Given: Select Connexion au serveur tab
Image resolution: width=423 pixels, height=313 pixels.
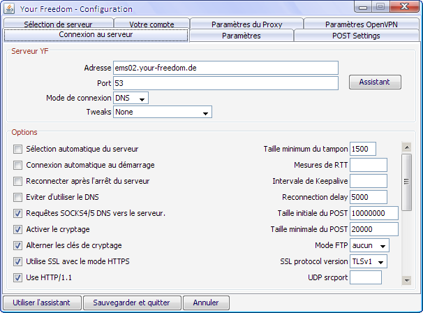Looking at the screenshot, I should pos(96,35).
